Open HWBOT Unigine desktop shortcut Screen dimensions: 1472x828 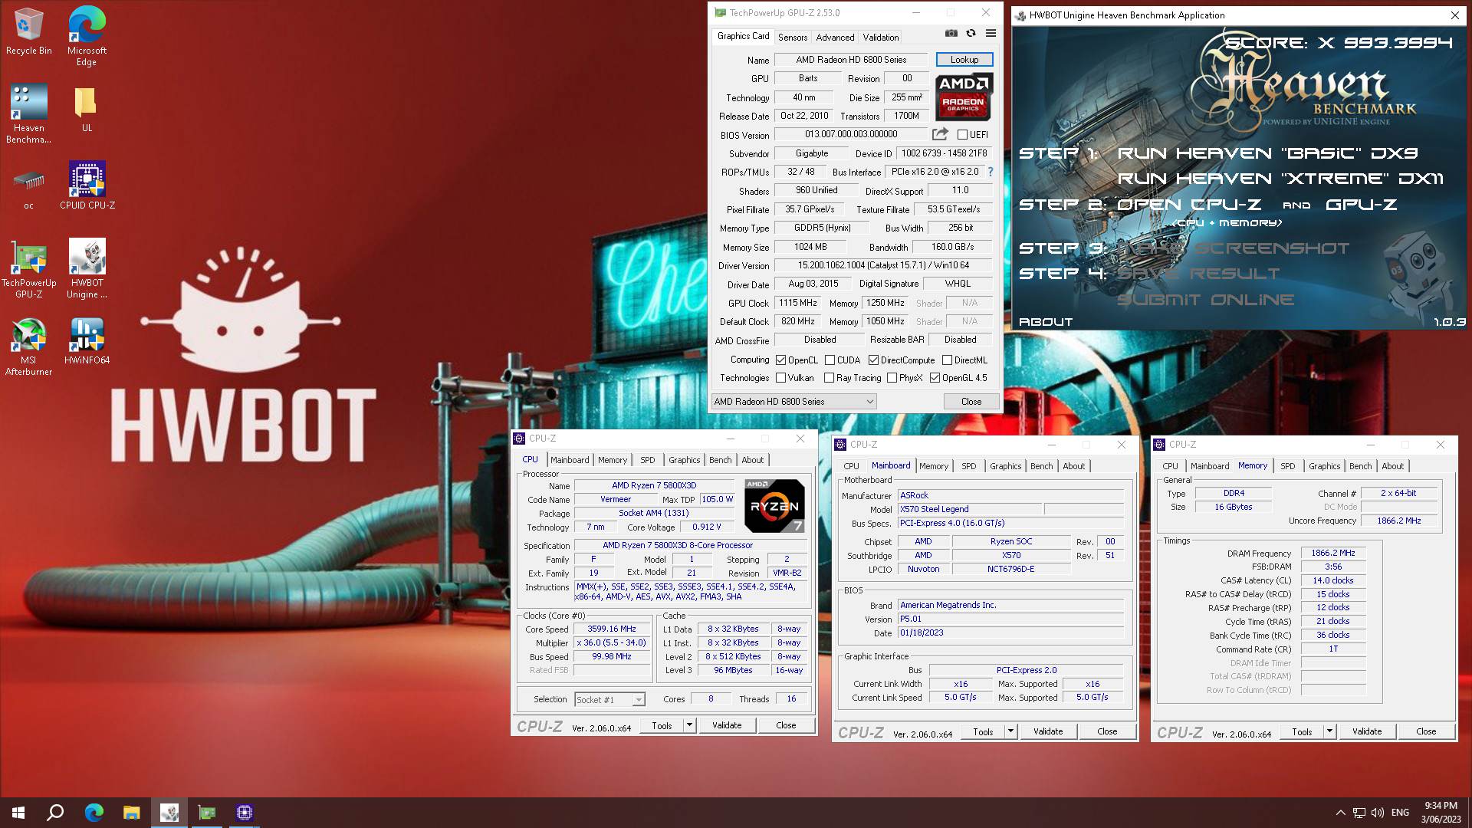point(87,268)
